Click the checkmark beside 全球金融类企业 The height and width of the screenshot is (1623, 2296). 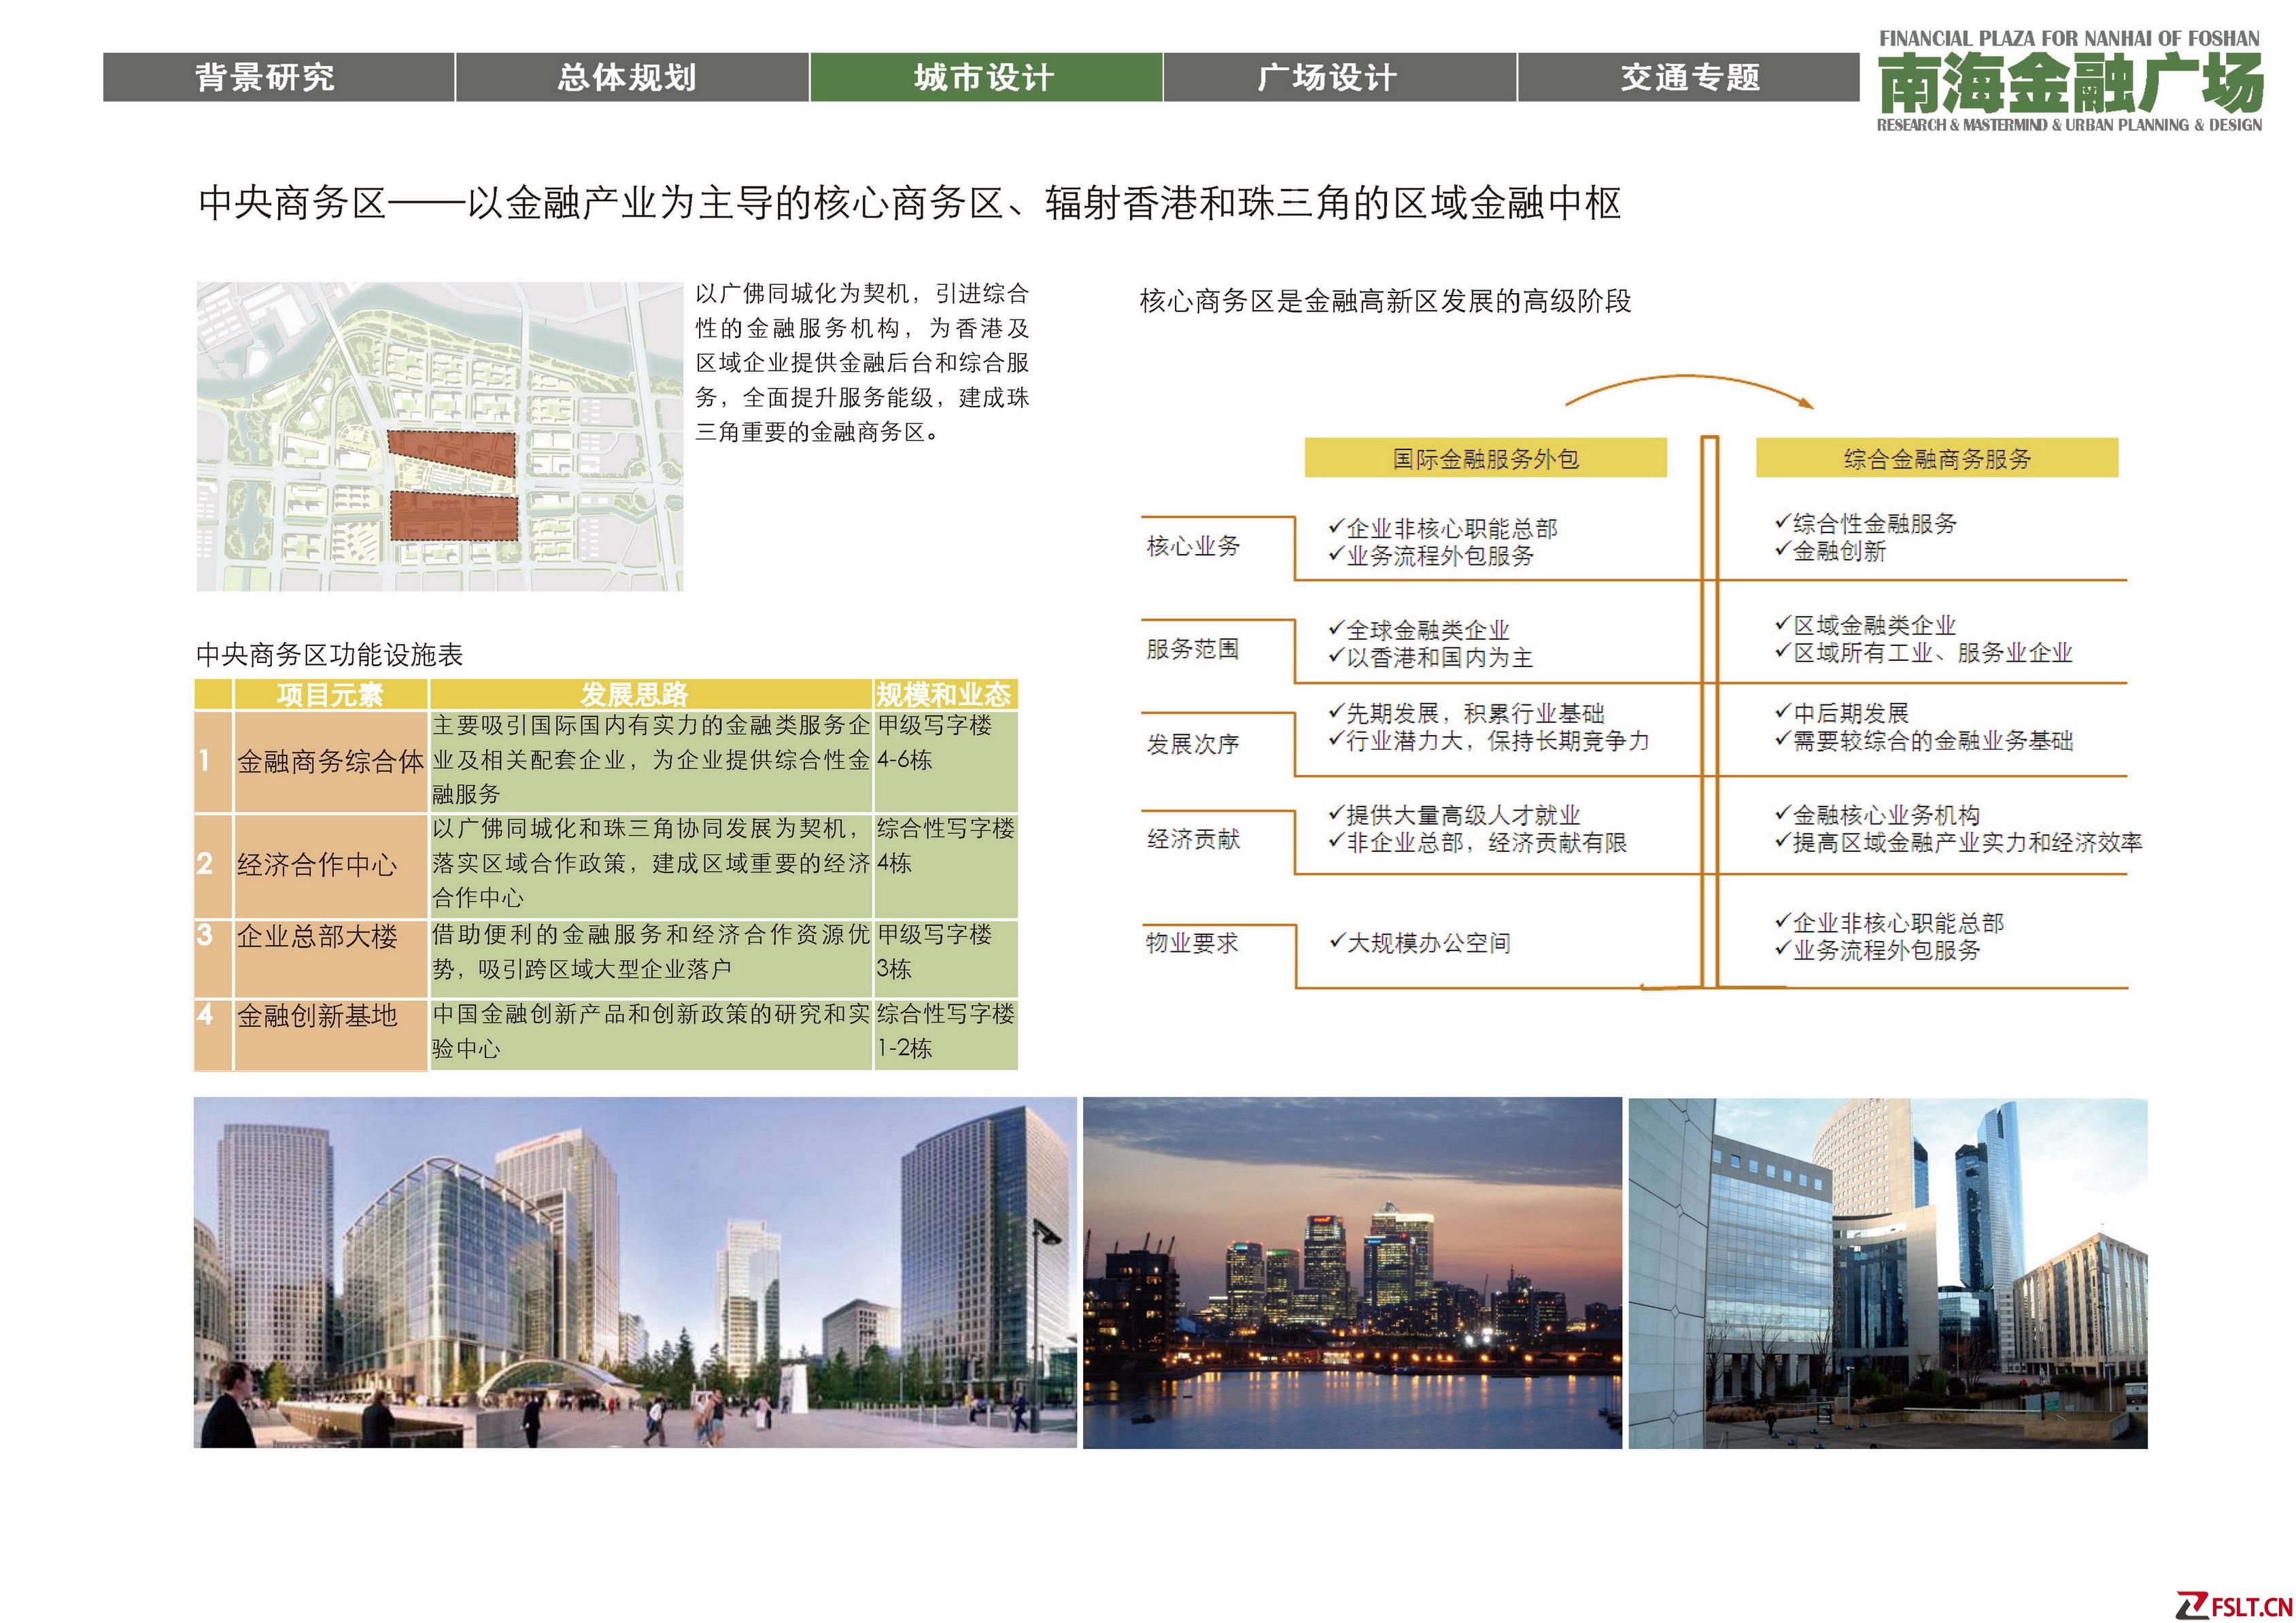(x=1335, y=628)
